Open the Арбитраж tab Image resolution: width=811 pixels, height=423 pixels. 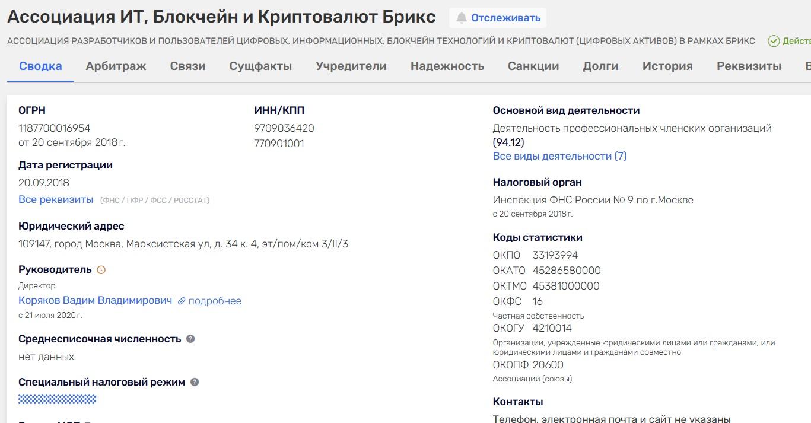coord(116,66)
